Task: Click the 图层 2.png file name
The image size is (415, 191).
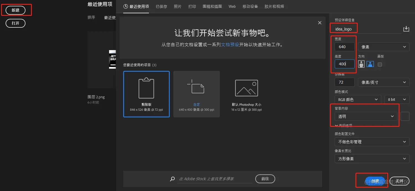Action: (96, 97)
